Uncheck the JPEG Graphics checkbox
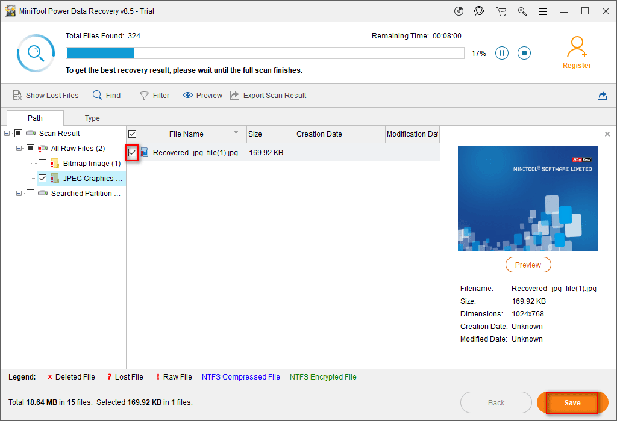This screenshot has height=421, width=617. coord(43,178)
